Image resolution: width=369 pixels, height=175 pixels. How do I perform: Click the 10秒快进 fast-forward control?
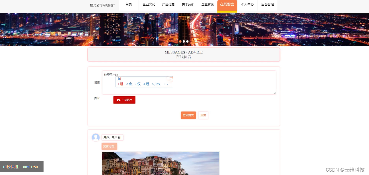pyautogui.click(x=11, y=167)
